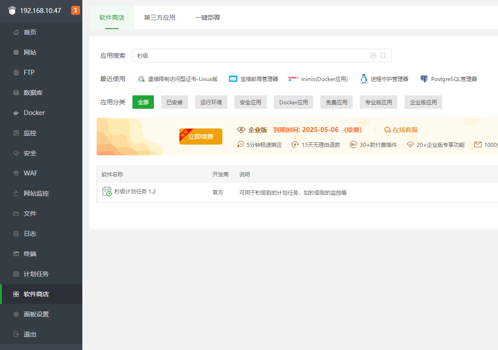This screenshot has width=498, height=350.
Task: Click the 说明 column header
Action: pos(245,175)
